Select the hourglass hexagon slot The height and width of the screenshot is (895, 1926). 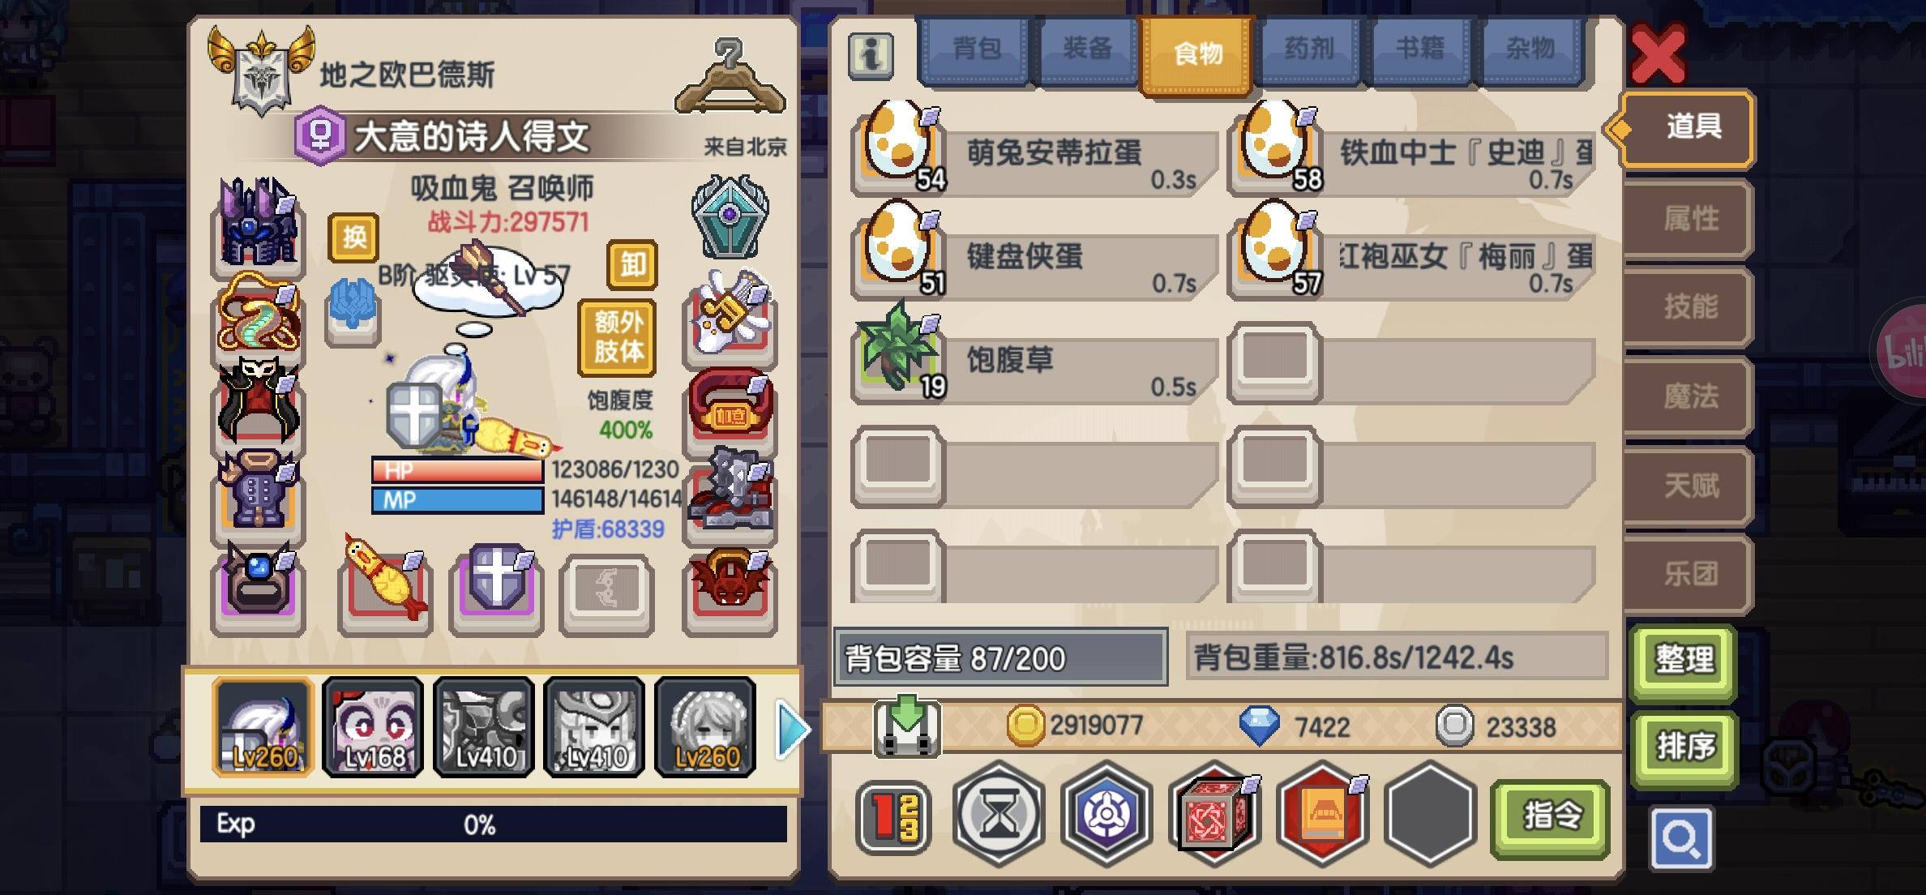coord(999,814)
